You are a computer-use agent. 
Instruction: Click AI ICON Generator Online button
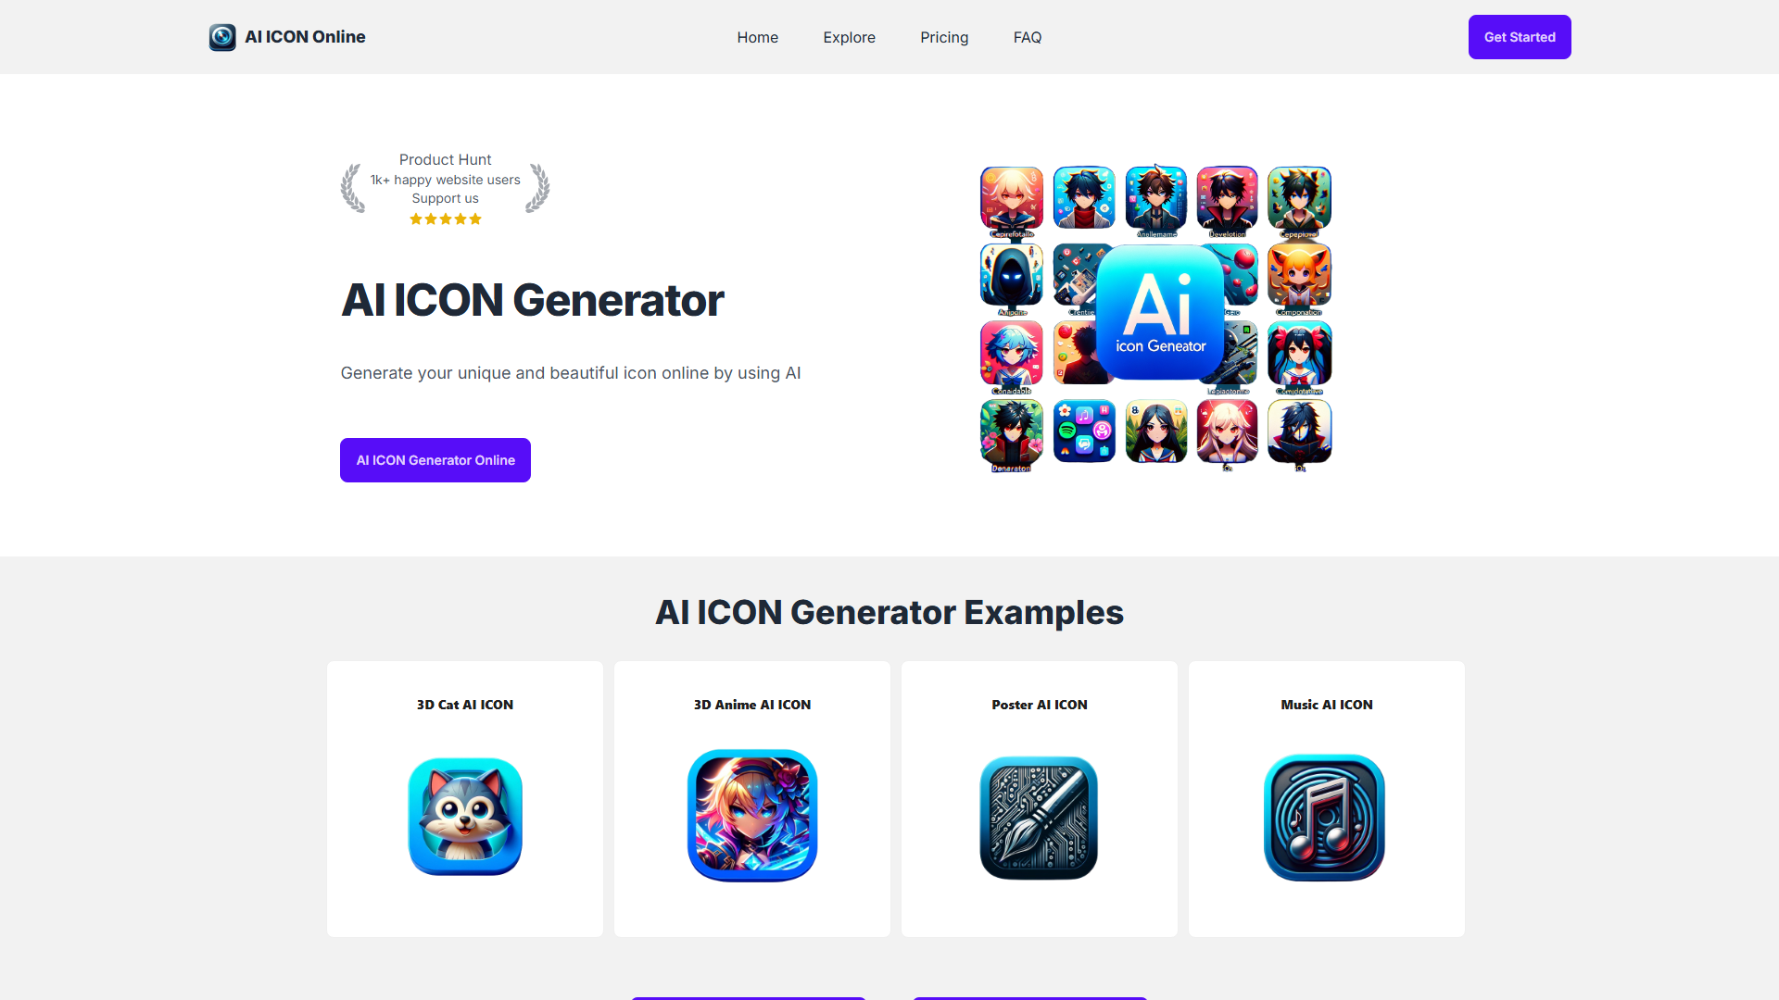coord(435,460)
